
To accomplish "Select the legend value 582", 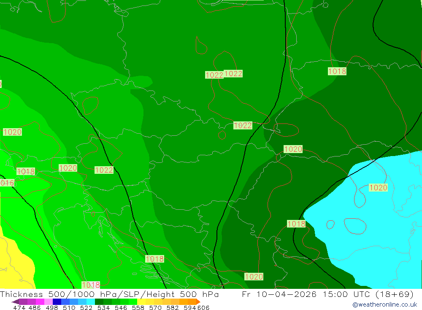I will pyautogui.click(x=173, y=307).
